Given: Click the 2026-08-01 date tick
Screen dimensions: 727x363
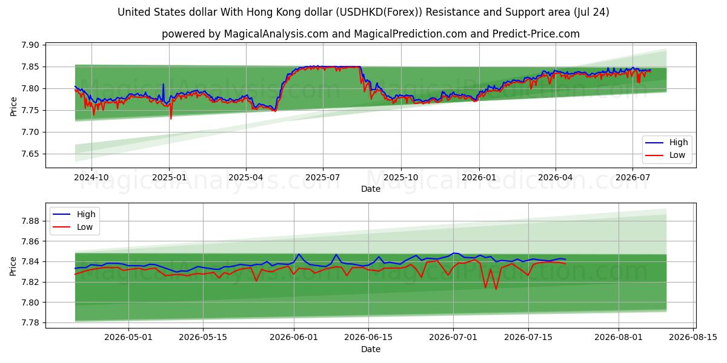Looking at the screenshot, I should pos(619,338).
